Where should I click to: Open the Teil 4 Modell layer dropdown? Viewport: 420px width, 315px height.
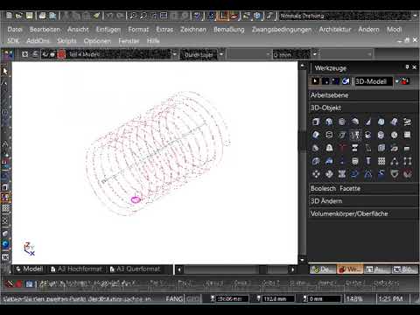(x=174, y=54)
